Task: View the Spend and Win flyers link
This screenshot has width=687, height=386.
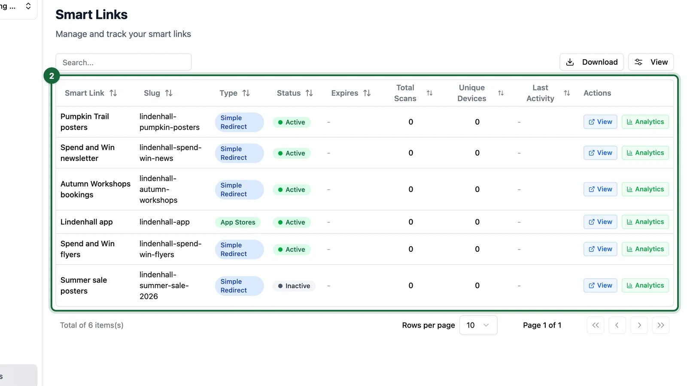Action: (x=600, y=249)
